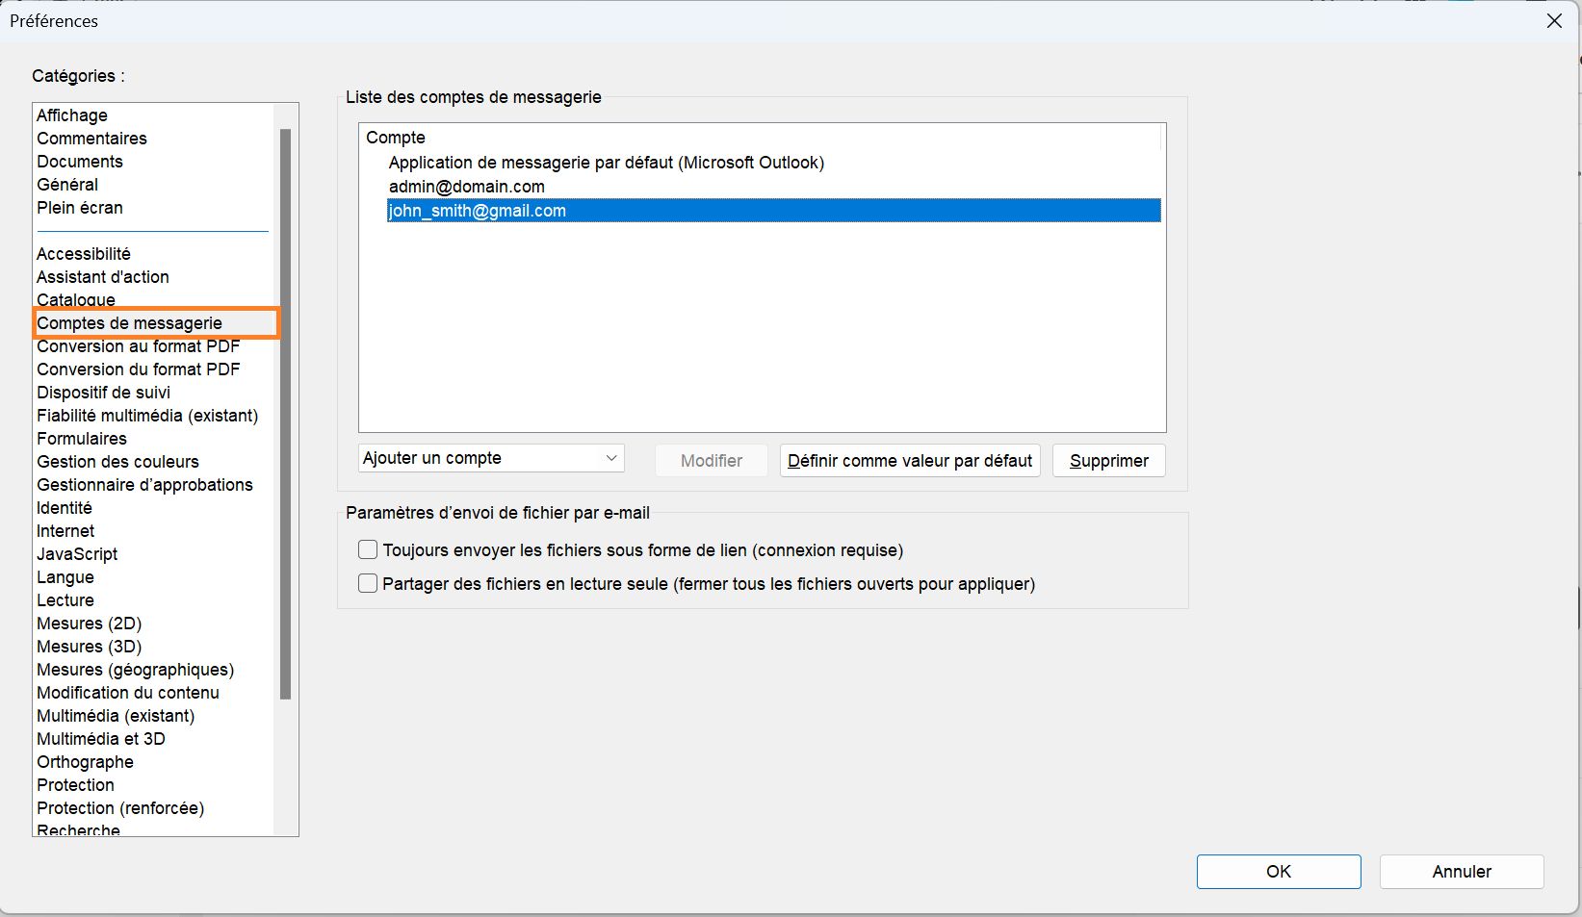Open the Formulaires category
Image resolution: width=1582 pixels, height=917 pixels.
point(82,439)
